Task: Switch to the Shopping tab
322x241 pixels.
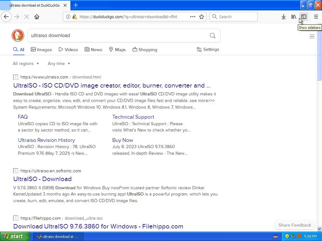Action: coord(145,50)
